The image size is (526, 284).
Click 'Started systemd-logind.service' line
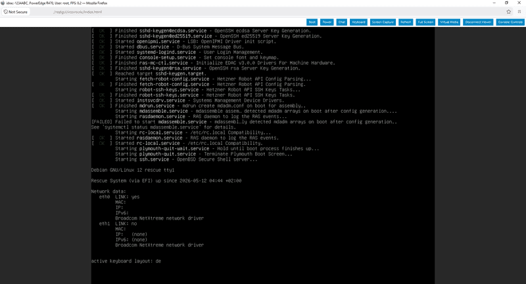tap(177, 52)
